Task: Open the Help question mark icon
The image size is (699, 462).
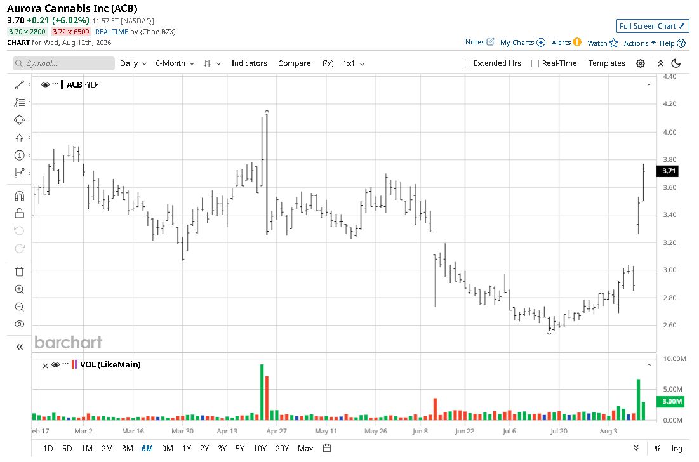Action: [x=681, y=43]
